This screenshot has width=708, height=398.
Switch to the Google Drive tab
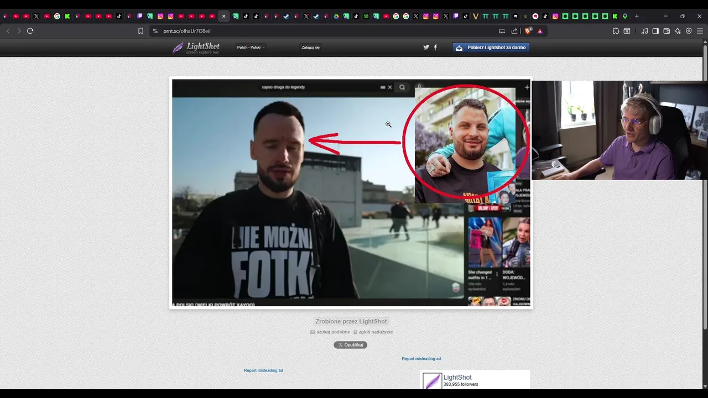coord(336,17)
